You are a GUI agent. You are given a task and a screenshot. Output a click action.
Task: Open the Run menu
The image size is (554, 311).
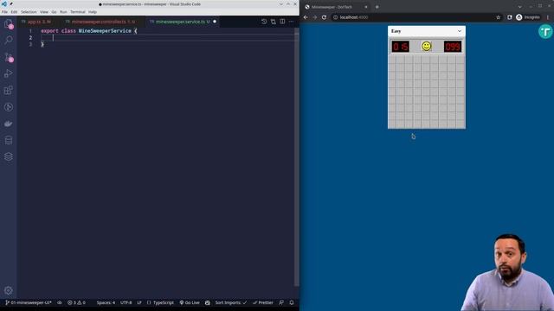63,12
